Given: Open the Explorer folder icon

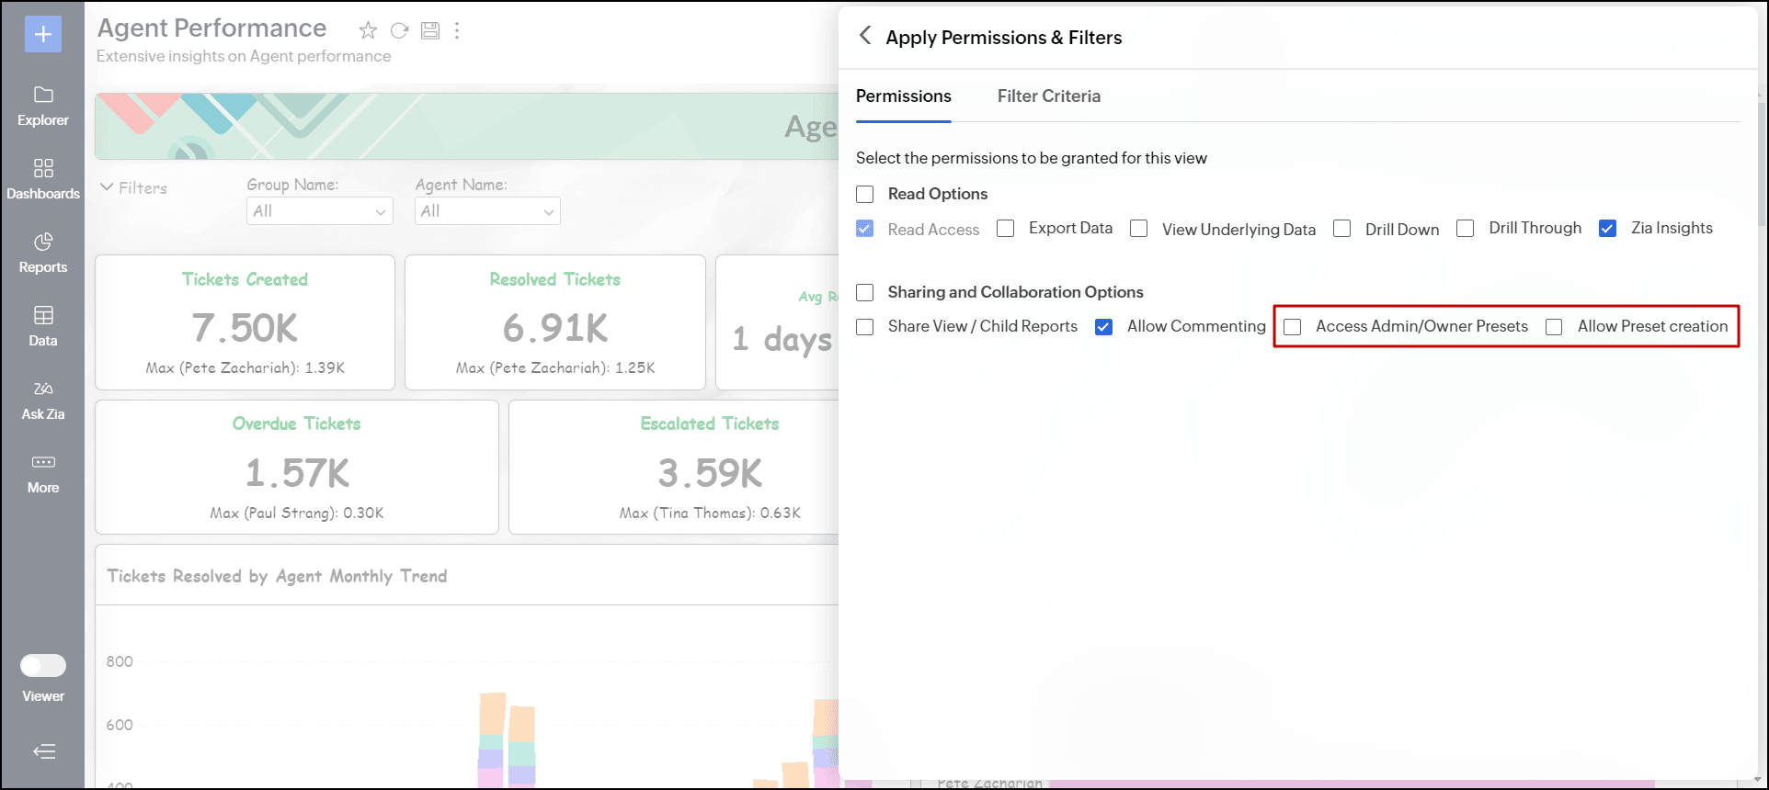Looking at the screenshot, I should click(x=43, y=96).
